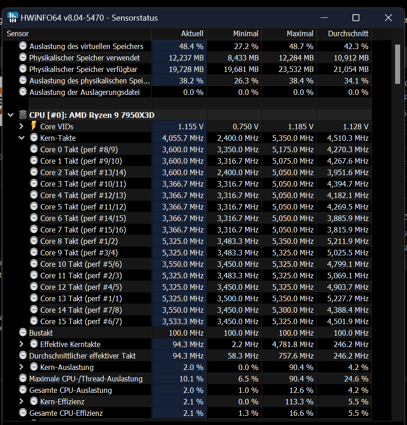Screen dimensions: 407x425
Task: Click the 24.6 % Durchschnitt value
Action: (356, 379)
